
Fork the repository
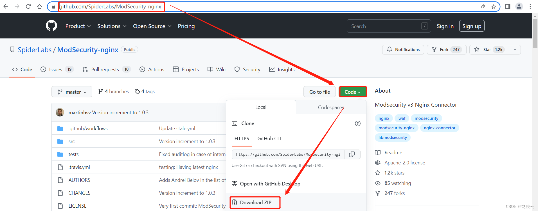click(447, 50)
